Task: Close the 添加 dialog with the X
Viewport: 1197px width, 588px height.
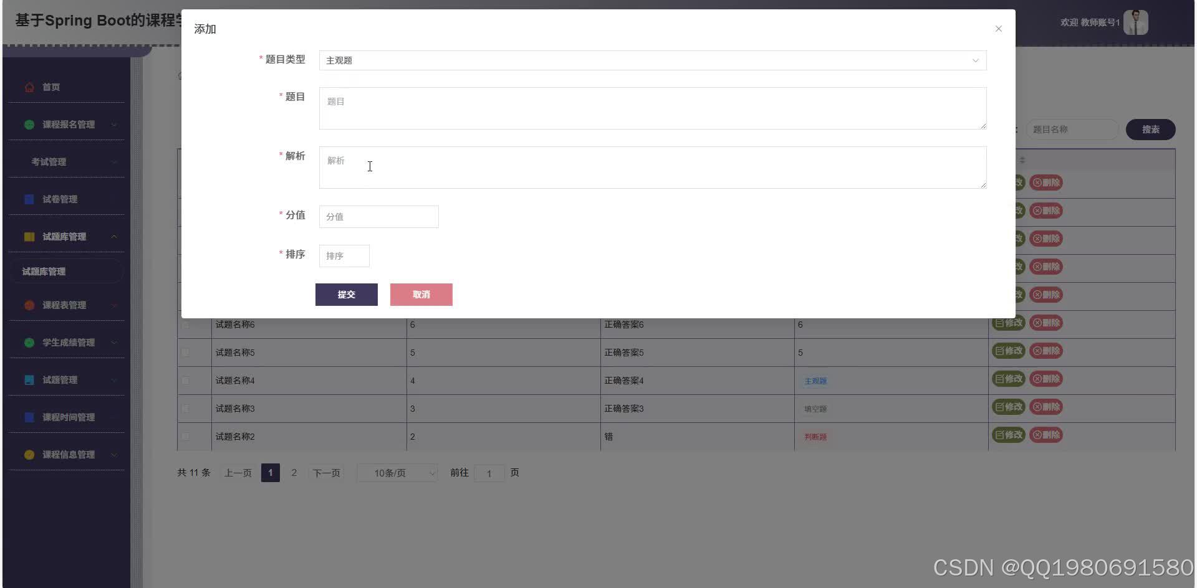Action: click(x=999, y=29)
